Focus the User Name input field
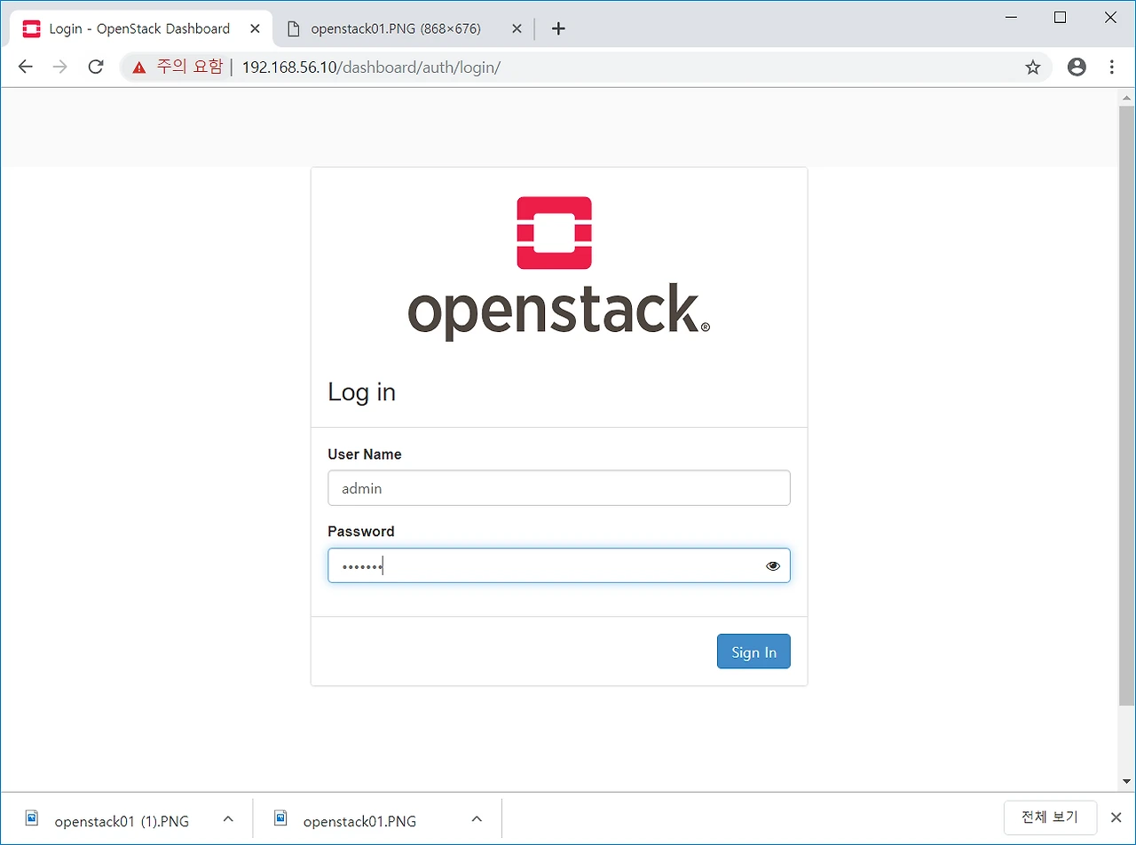Viewport: 1136px width, 845px height. (x=559, y=488)
